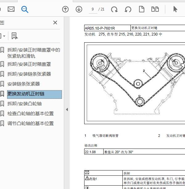Switch to two-page view
185x189 pixels.
coord(155,9)
